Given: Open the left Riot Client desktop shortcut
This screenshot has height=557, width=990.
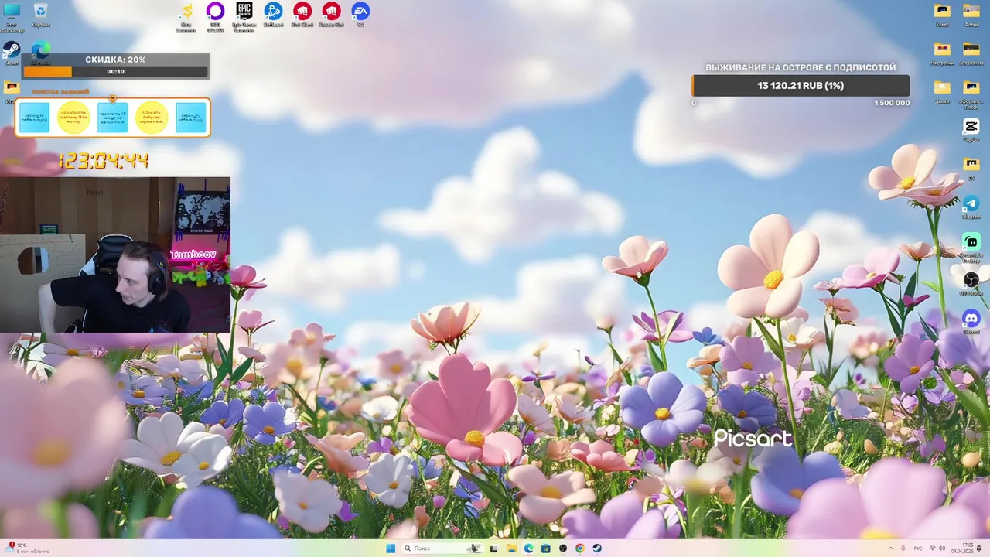Looking at the screenshot, I should 302,14.
